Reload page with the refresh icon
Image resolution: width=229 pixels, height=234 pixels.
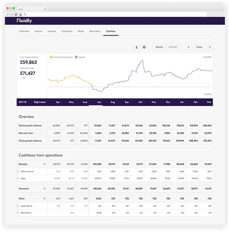(16, 14)
